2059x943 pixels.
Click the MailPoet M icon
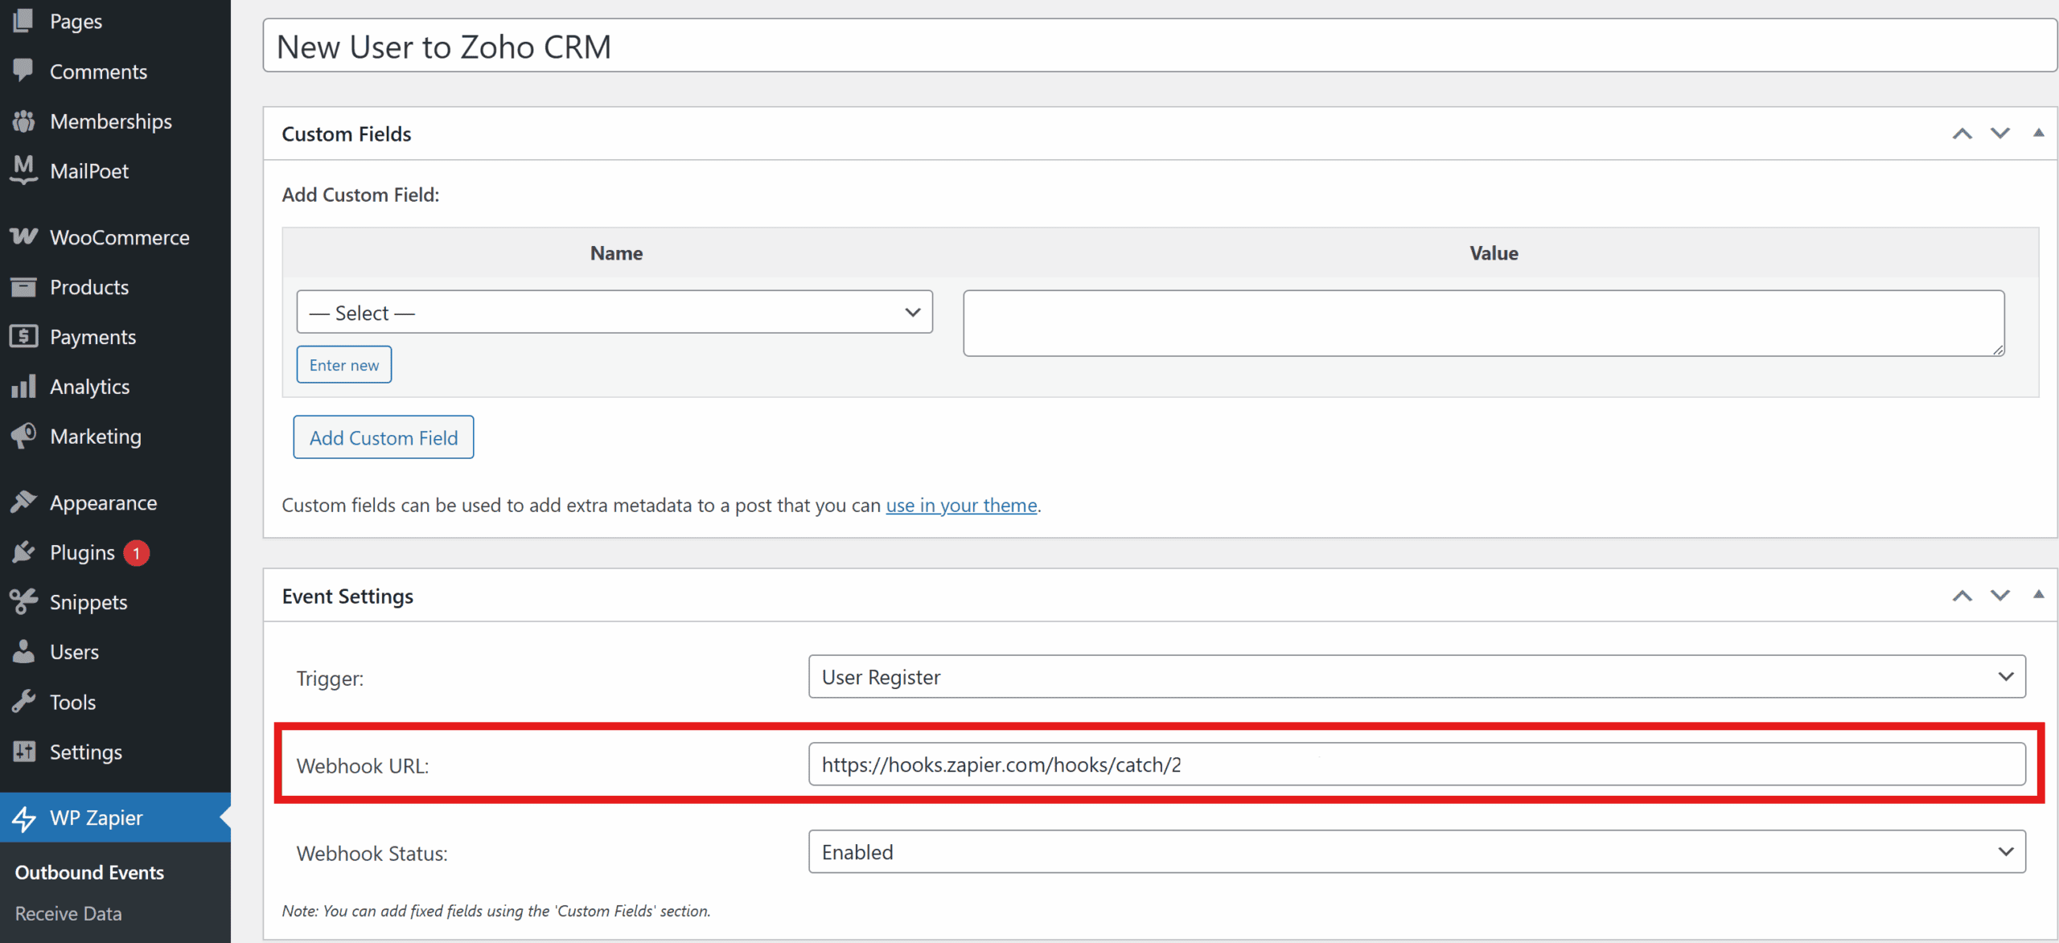click(x=23, y=170)
